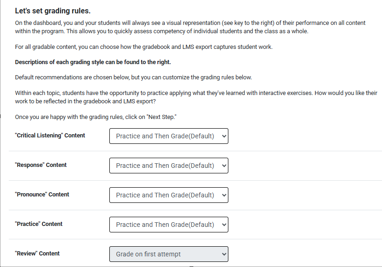Screen dimensions: 382x267
Task: Select the 'Grade on first attempt' value
Action: tap(148, 254)
